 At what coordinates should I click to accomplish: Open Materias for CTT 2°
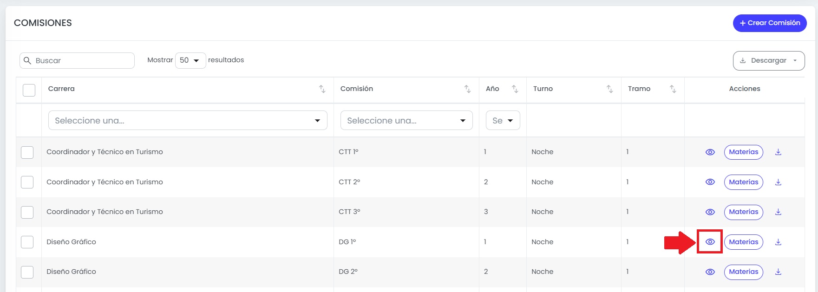pyautogui.click(x=743, y=182)
